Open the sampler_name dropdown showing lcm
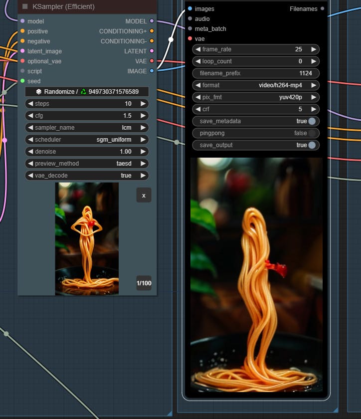The width and height of the screenshot is (361, 419). [87, 128]
